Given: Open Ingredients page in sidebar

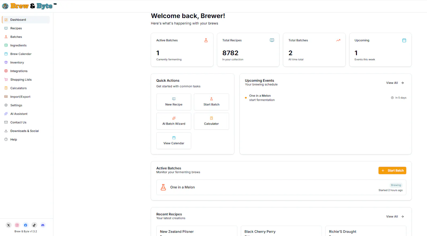Looking at the screenshot, I should pos(26,45).
